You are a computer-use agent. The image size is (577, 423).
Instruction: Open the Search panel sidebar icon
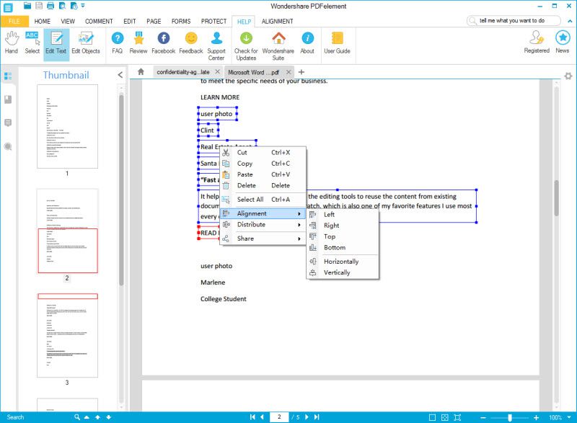click(x=8, y=146)
